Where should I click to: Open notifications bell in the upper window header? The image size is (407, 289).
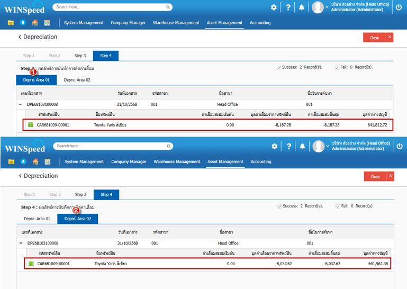tap(302, 7)
